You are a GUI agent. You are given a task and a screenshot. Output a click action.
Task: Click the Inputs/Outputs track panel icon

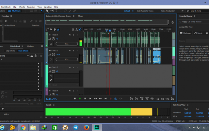tap(47, 29)
